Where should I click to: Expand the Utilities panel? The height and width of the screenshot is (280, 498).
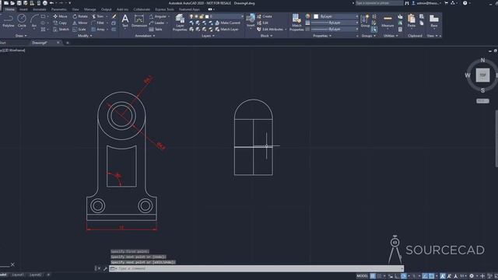click(391, 36)
